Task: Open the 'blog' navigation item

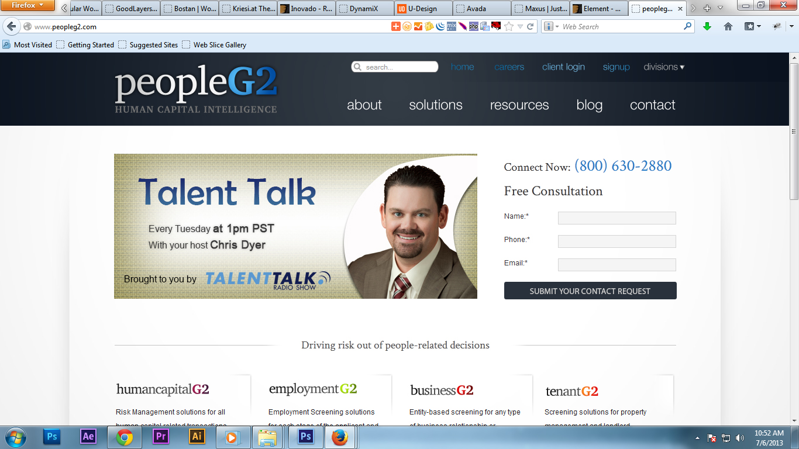Action: pos(590,105)
